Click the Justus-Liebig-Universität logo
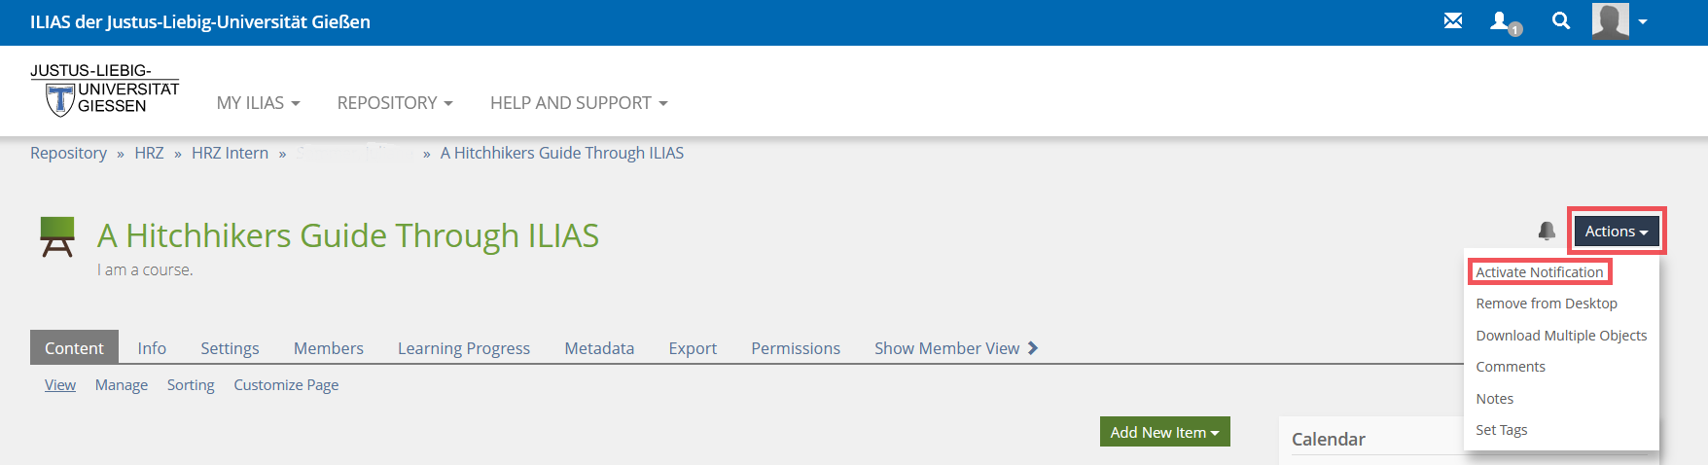 click(x=104, y=90)
